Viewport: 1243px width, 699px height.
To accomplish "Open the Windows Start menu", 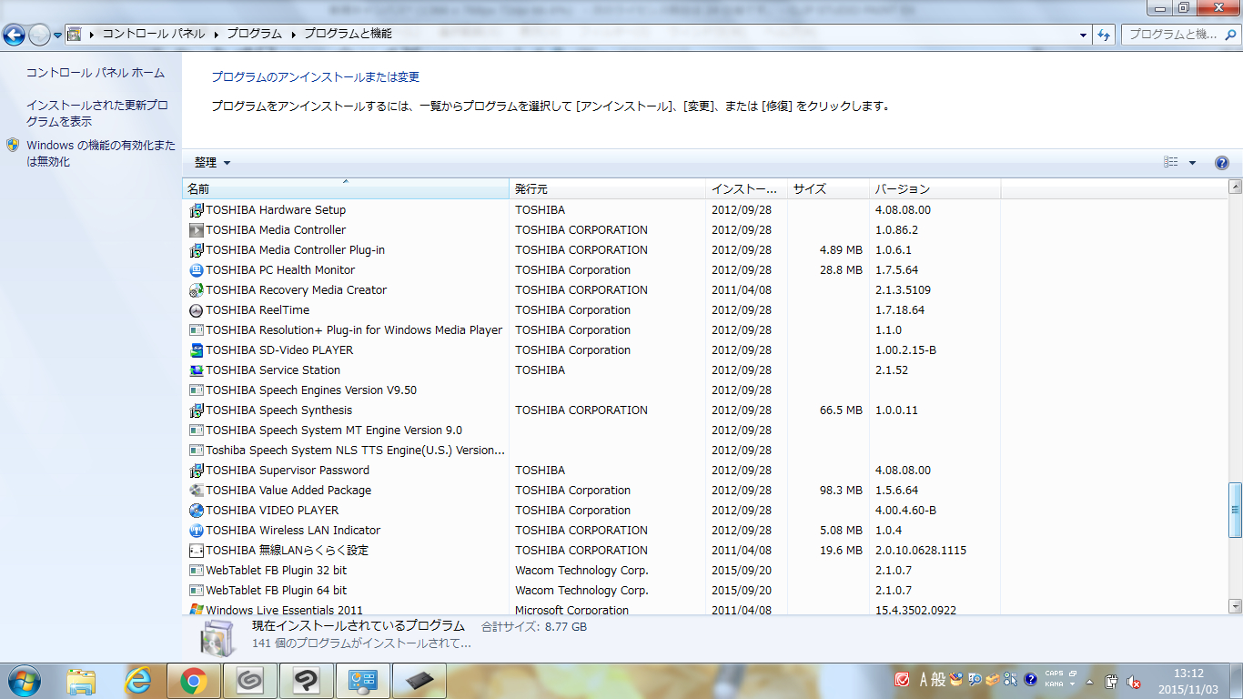I will [23, 680].
